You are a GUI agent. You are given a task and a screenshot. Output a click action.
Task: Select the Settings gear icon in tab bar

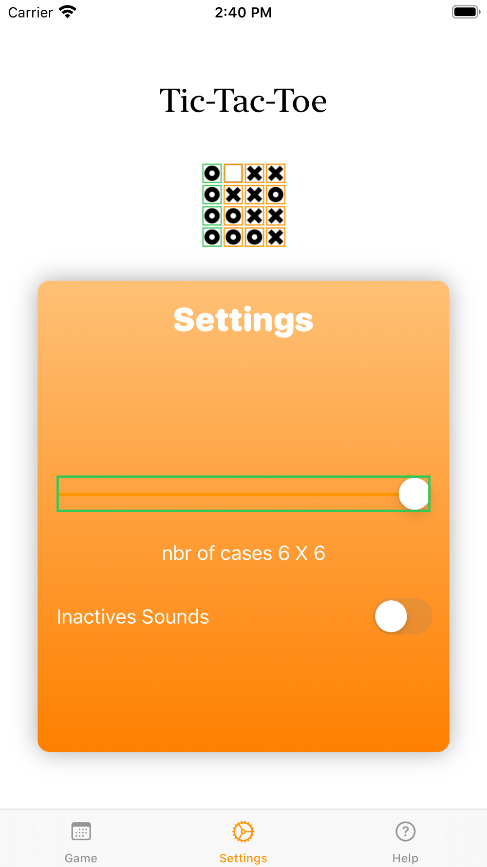(x=243, y=831)
